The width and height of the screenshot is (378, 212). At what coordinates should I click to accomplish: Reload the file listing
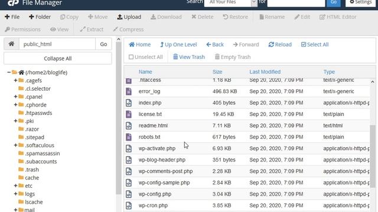(x=280, y=45)
